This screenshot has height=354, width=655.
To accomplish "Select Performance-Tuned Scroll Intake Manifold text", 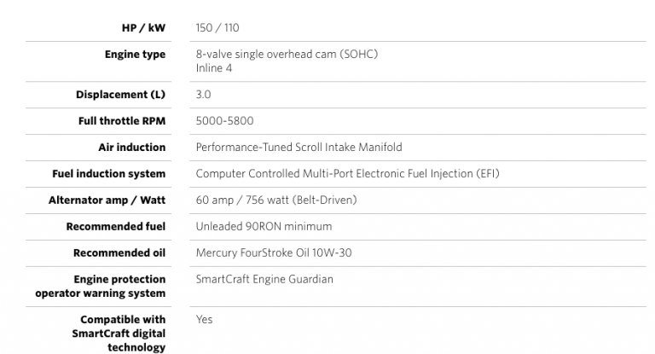I will coord(299,147).
